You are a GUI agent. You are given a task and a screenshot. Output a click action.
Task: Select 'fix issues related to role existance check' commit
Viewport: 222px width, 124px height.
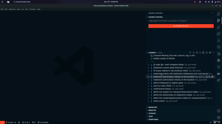[x=171, y=71]
